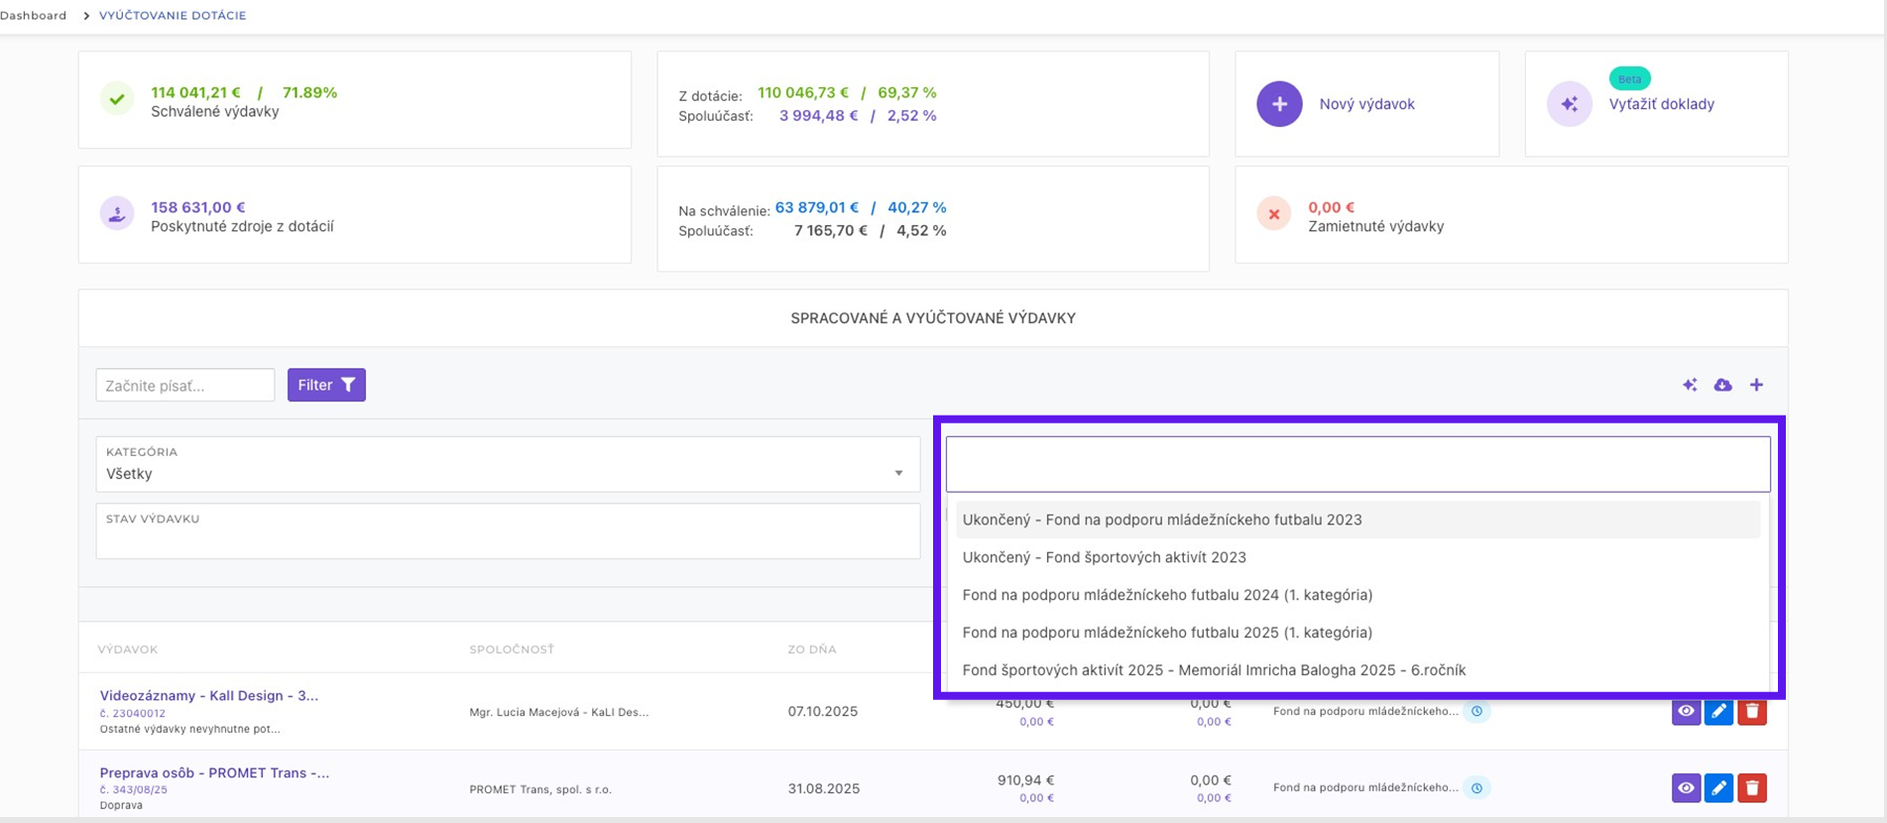This screenshot has width=1887, height=823.
Task: Click the purple plus Nový výdavok icon
Action: tap(1279, 104)
